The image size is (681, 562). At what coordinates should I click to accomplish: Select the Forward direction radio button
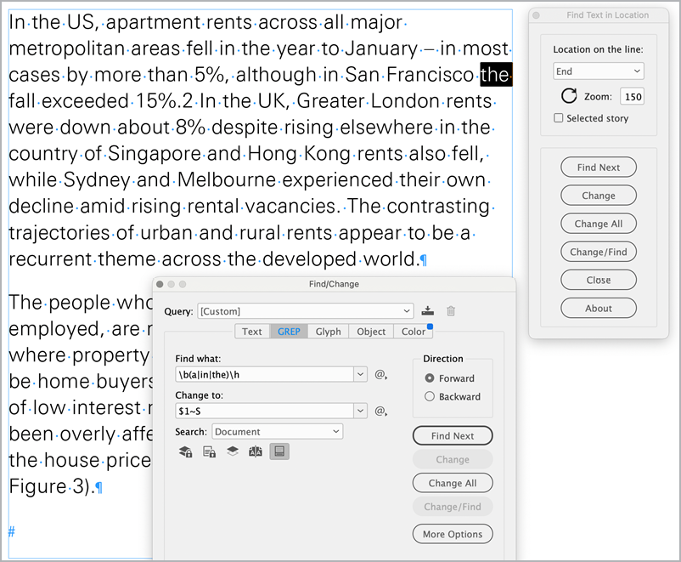click(430, 378)
